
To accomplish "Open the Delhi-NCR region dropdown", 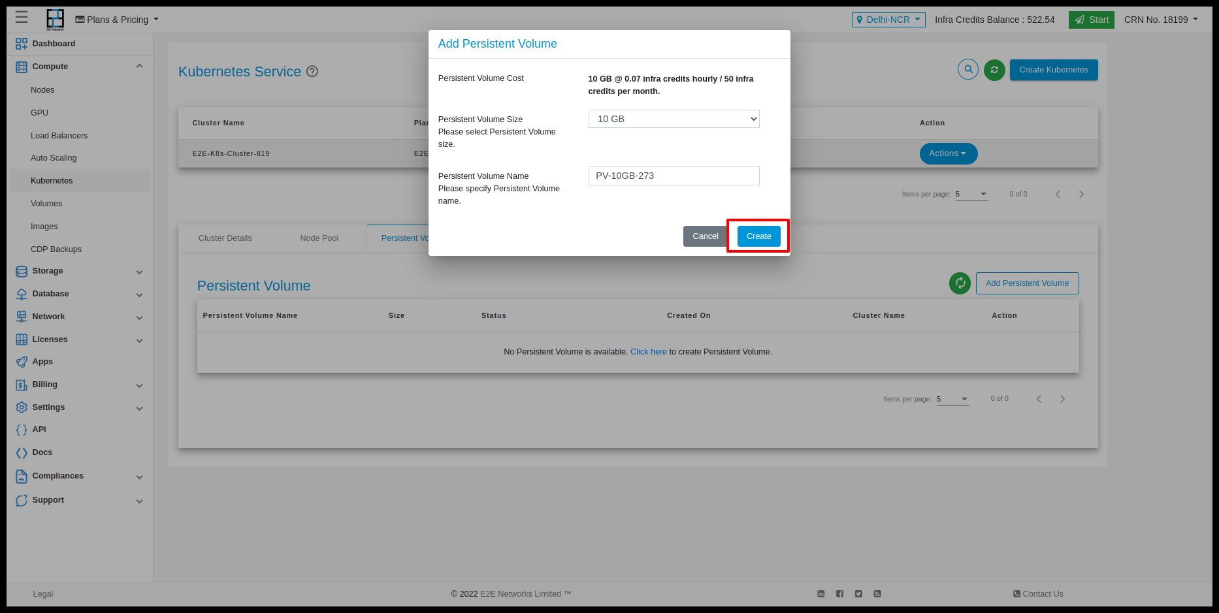I will coord(888,20).
